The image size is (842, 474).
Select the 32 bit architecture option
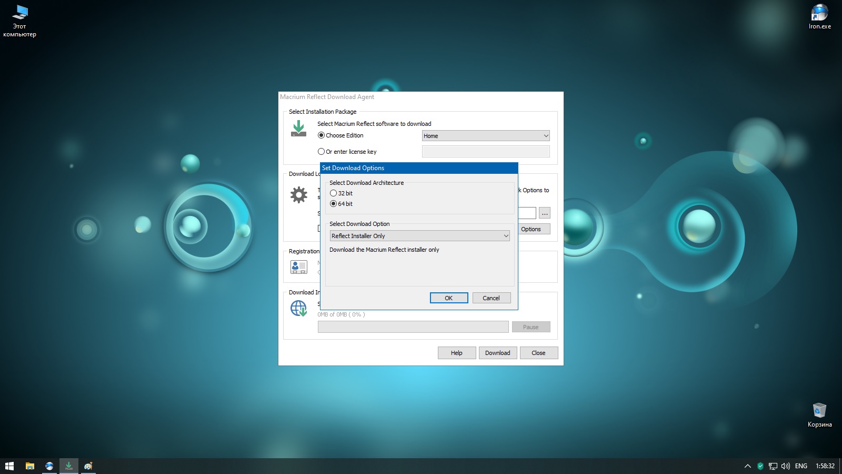(333, 193)
